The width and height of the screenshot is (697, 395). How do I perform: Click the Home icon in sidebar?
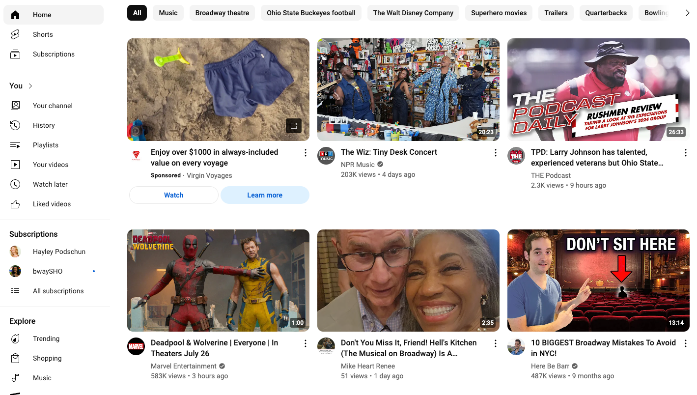tap(15, 15)
